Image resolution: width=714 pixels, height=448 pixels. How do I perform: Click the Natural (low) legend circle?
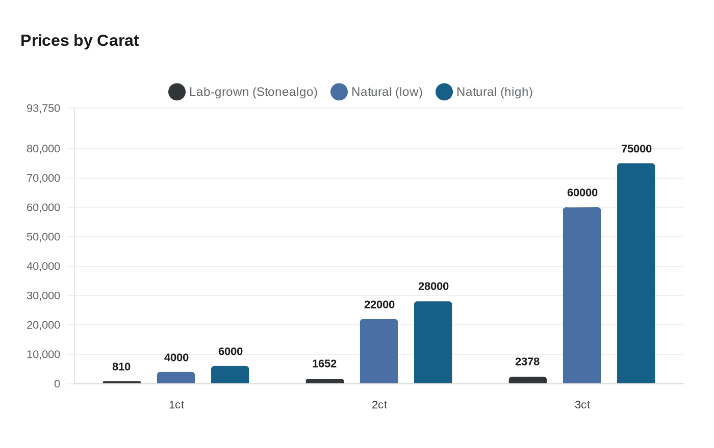(338, 92)
